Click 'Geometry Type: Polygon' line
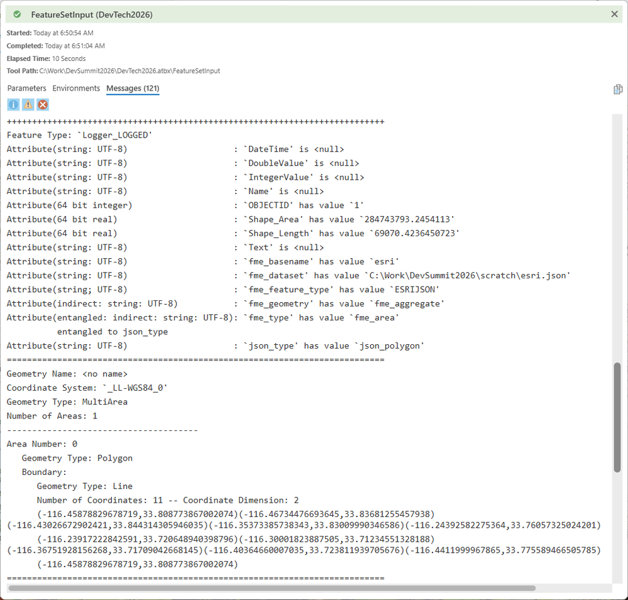Screen dimensions: 628x600 [x=77, y=458]
